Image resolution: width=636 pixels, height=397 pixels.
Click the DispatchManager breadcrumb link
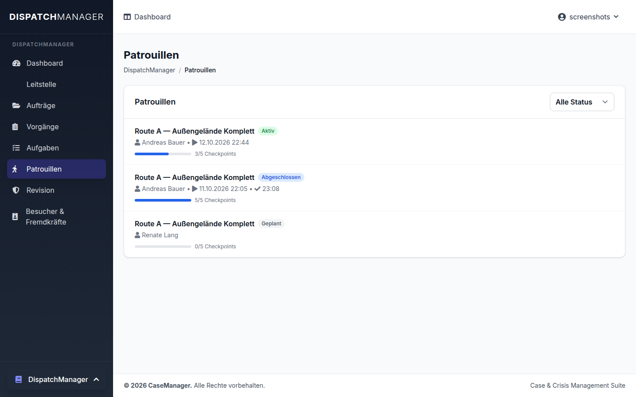click(x=149, y=70)
